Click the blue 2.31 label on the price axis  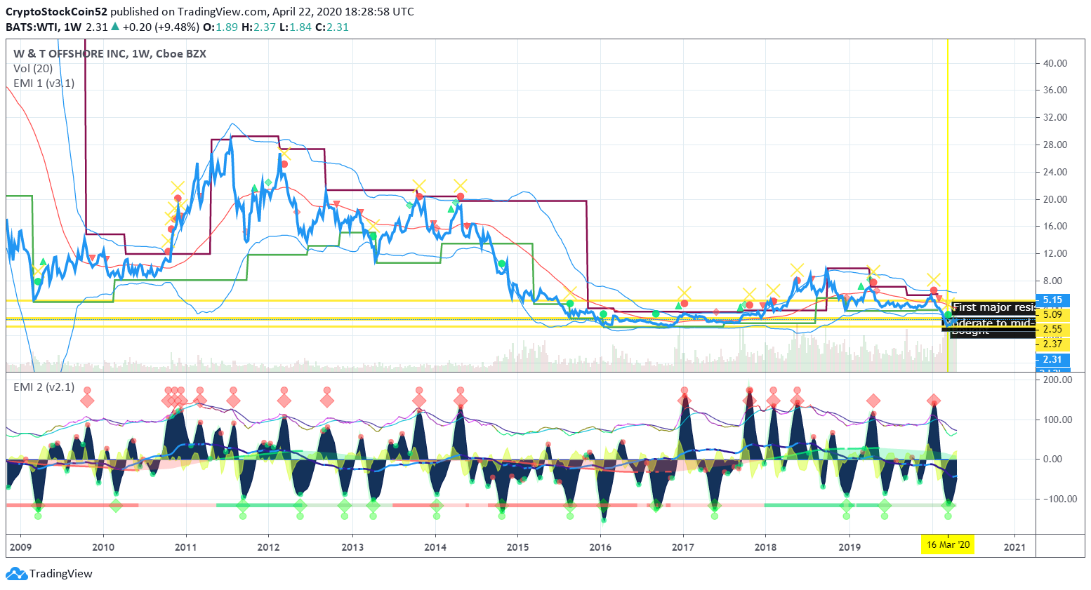1052,359
